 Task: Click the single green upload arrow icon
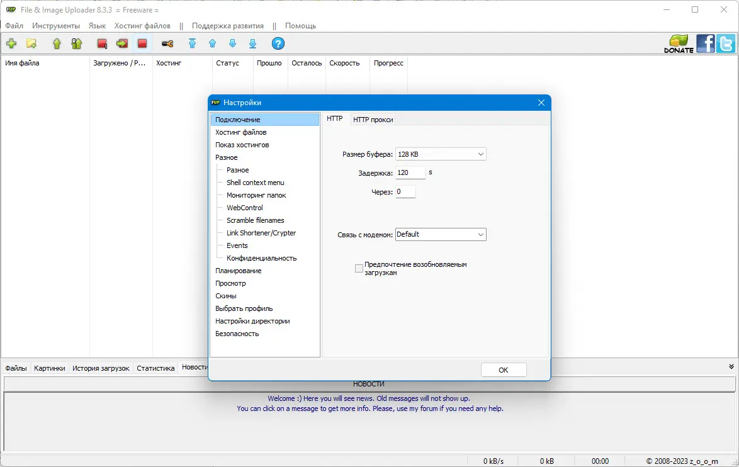coord(57,44)
